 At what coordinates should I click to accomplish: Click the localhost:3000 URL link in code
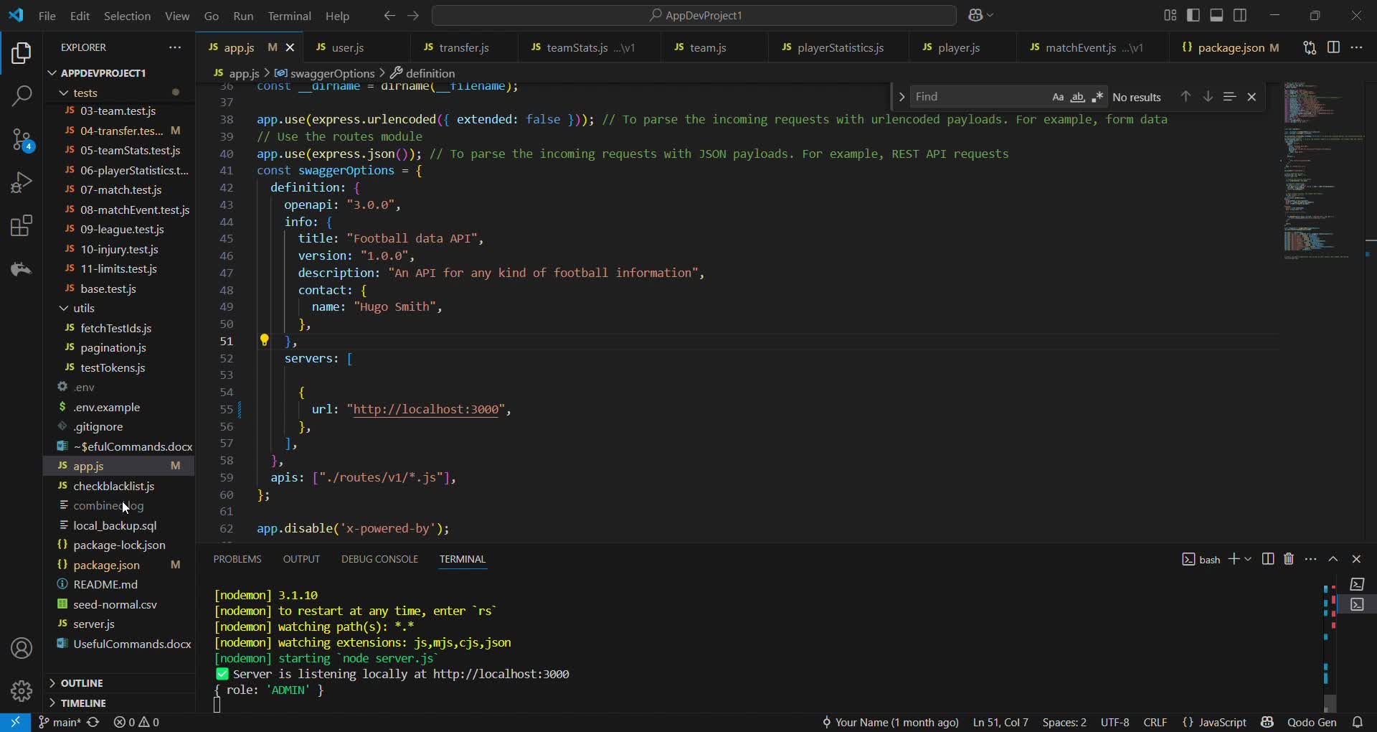[x=426, y=410]
